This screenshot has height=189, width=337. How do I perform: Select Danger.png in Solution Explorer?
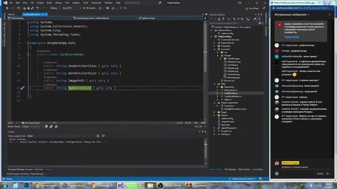click(233, 68)
